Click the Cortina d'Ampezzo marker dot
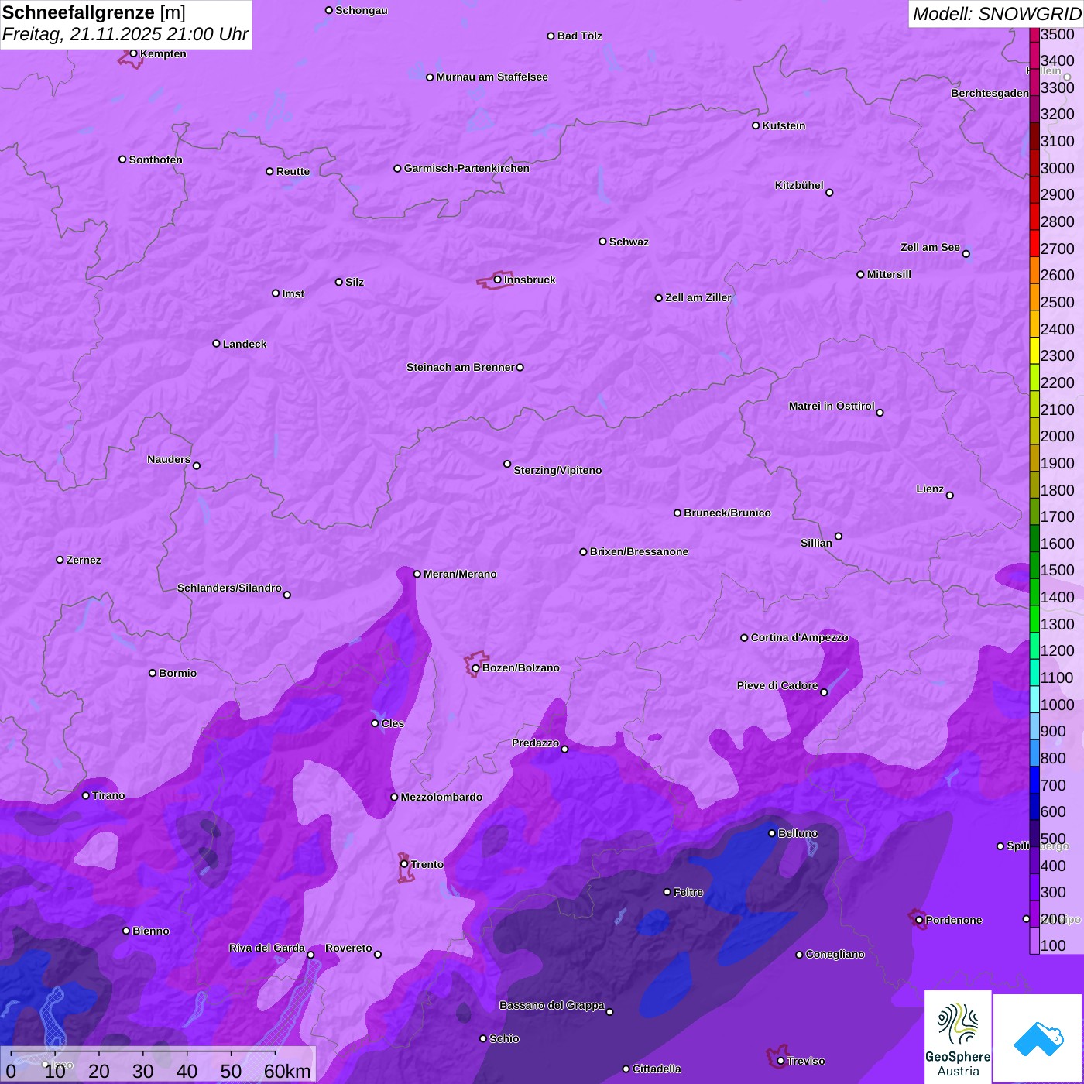Screen dimensions: 1084x1084 tap(744, 638)
